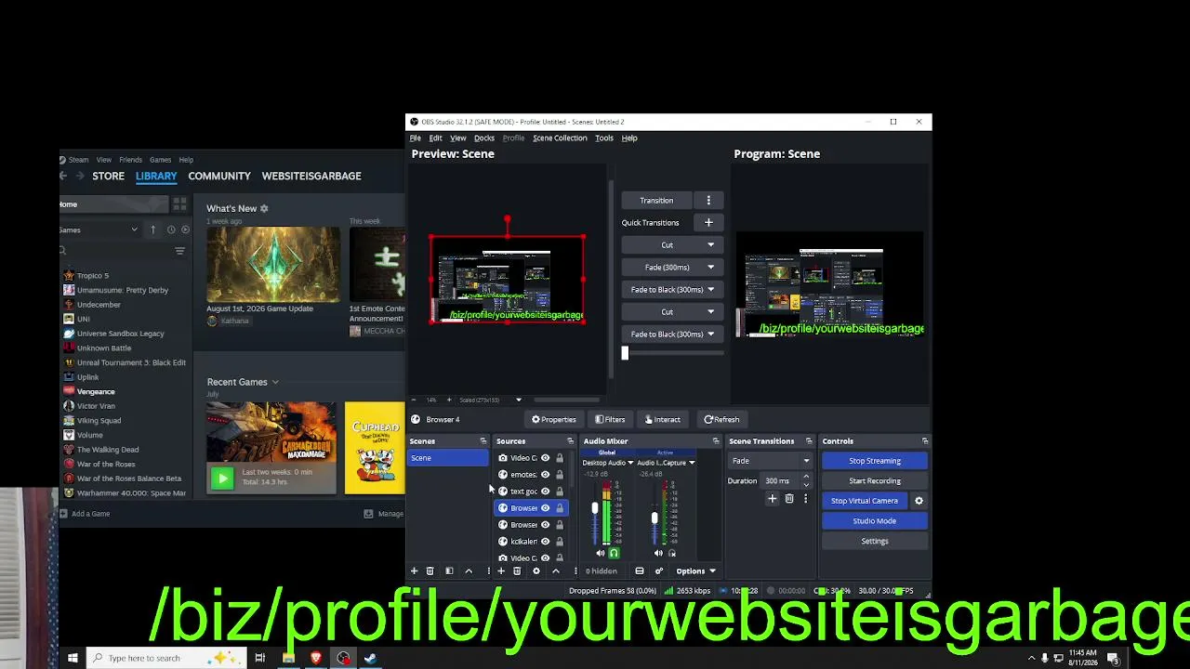Move scene up in Scenes dock
1190x669 pixels.
tap(469, 571)
